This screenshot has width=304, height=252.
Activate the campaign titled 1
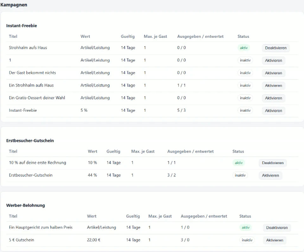pyautogui.click(x=273, y=60)
